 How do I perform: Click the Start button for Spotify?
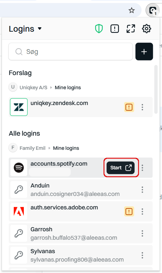tap(120, 168)
